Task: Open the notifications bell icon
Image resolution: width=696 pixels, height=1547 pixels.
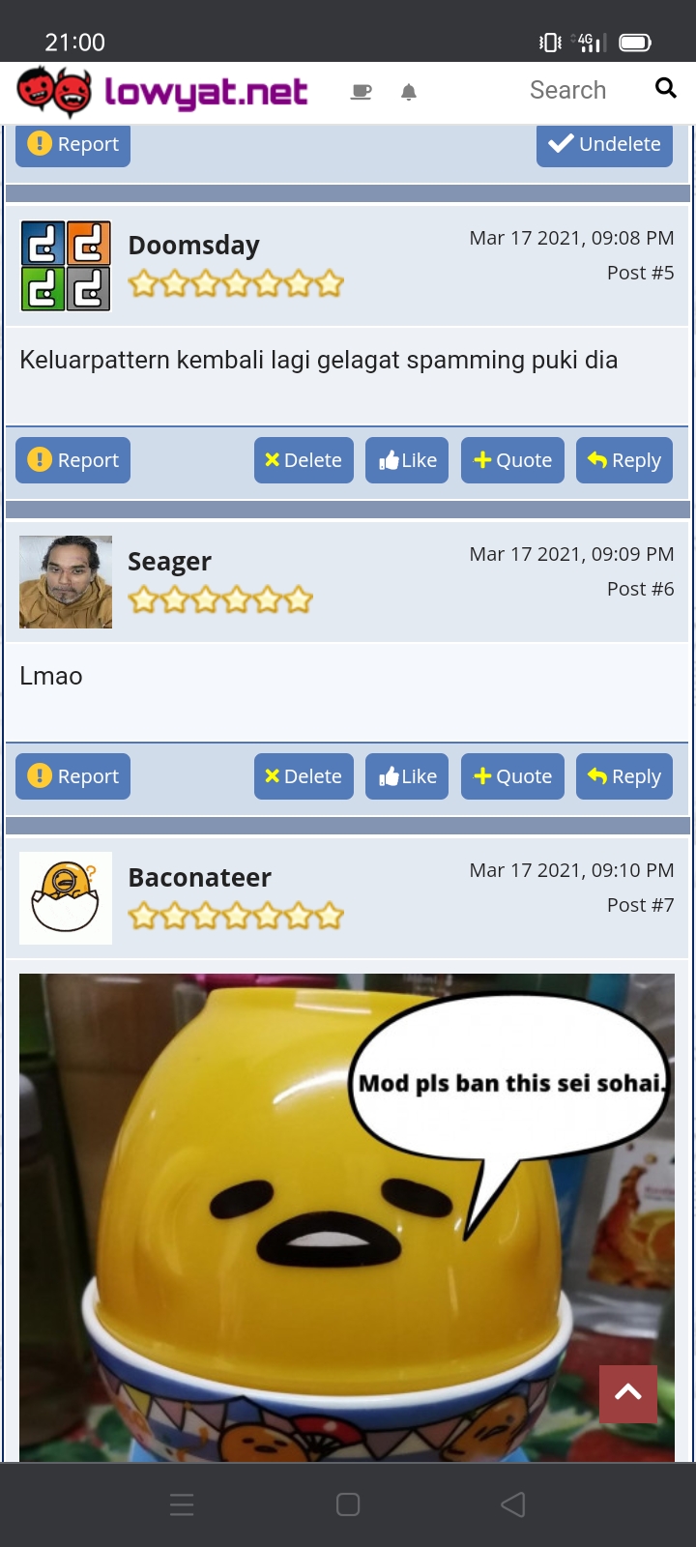Action: (409, 92)
